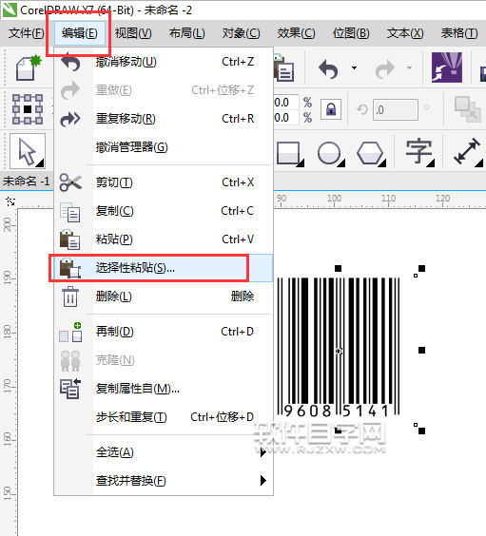Open the Undo history dropdown arrow
The image size is (486, 536).
[x=355, y=67]
